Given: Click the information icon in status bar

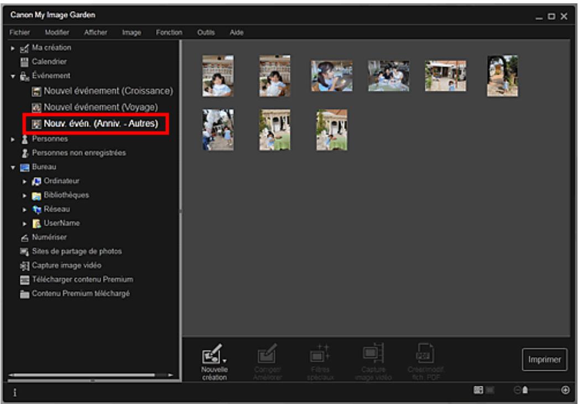Looking at the screenshot, I should click(x=15, y=392).
